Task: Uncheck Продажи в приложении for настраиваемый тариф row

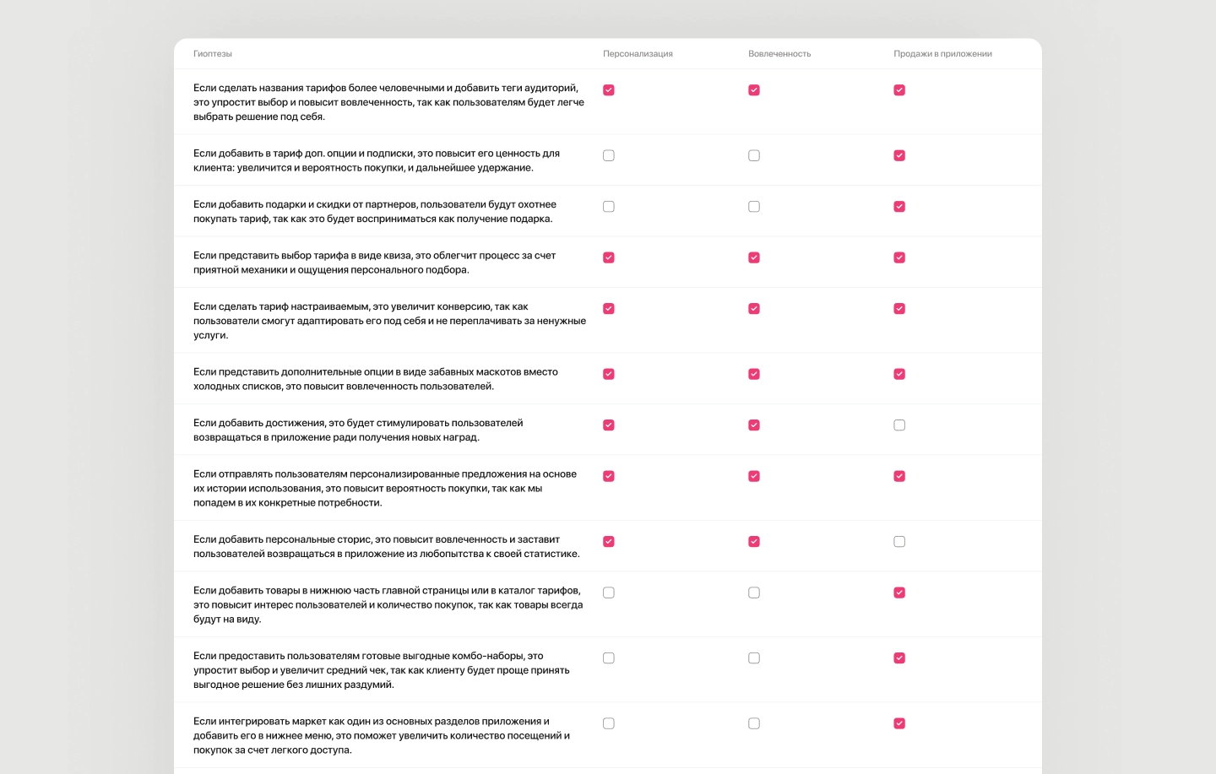Action: tap(899, 309)
